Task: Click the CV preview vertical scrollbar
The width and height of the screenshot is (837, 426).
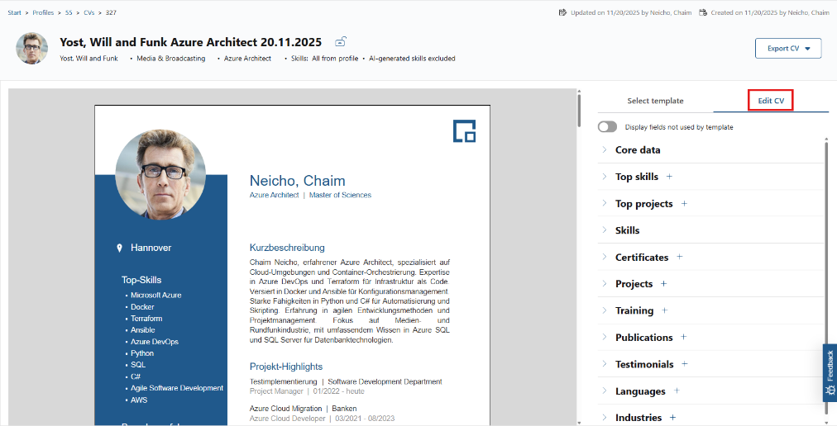Action: tap(580, 109)
